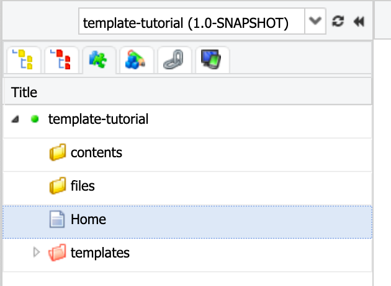Collapse the template-tutorial root node
The height and width of the screenshot is (286, 391).
16,119
